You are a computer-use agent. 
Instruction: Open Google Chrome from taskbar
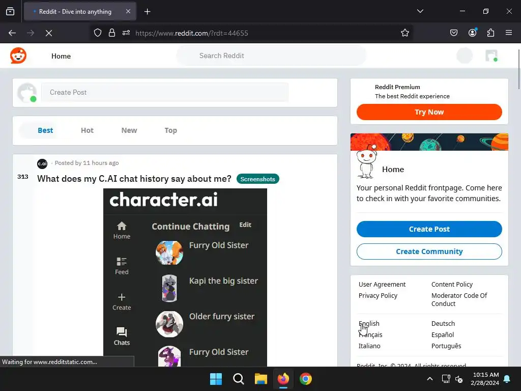click(306, 379)
